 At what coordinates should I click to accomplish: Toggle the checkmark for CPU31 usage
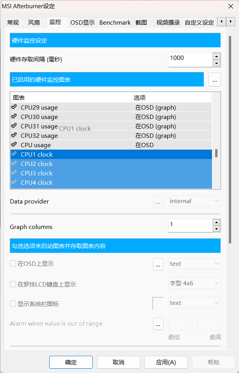[14, 126]
